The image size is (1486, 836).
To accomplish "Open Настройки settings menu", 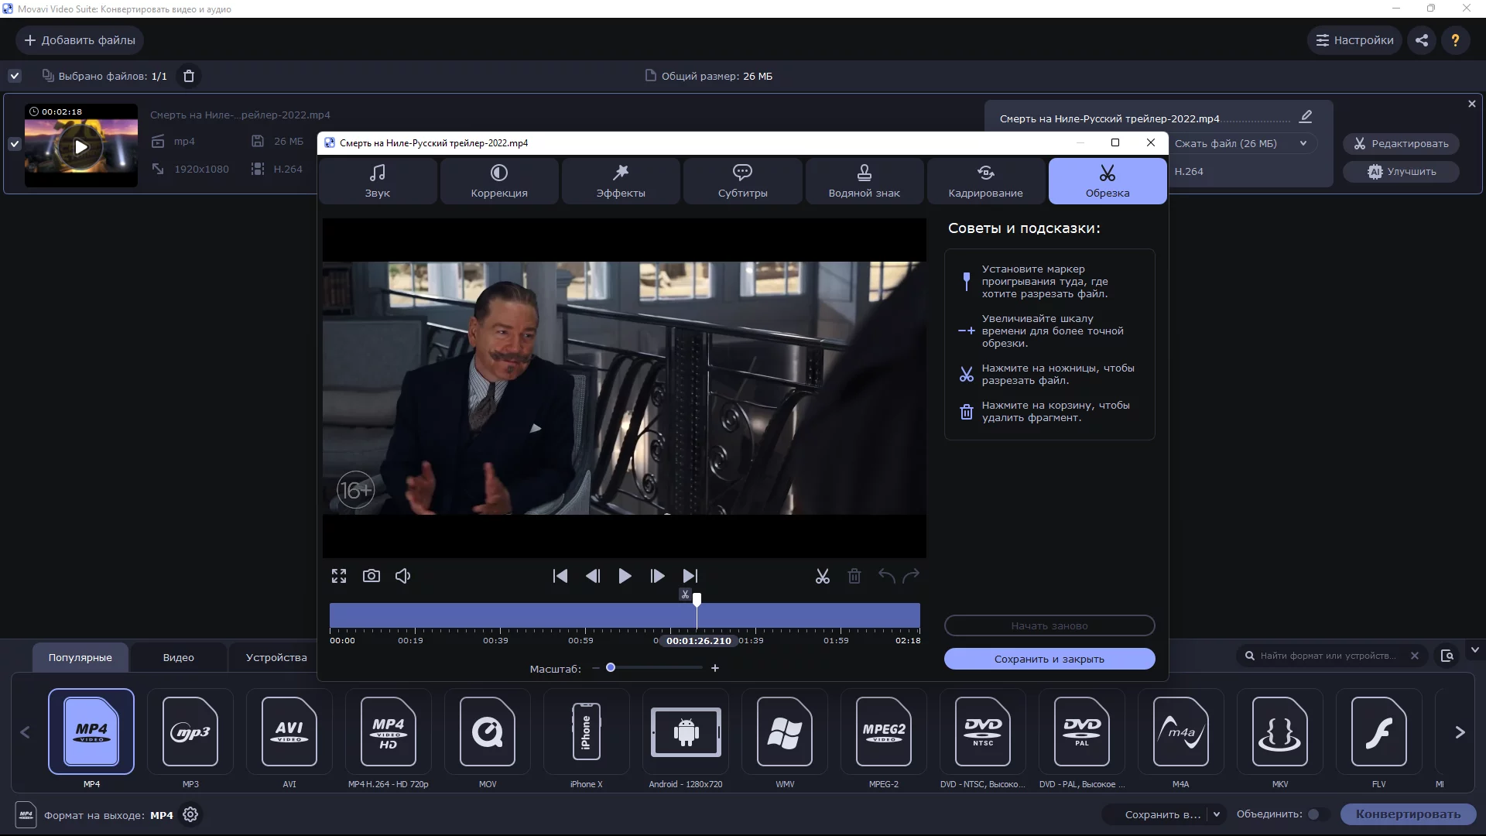I will pyautogui.click(x=1355, y=40).
